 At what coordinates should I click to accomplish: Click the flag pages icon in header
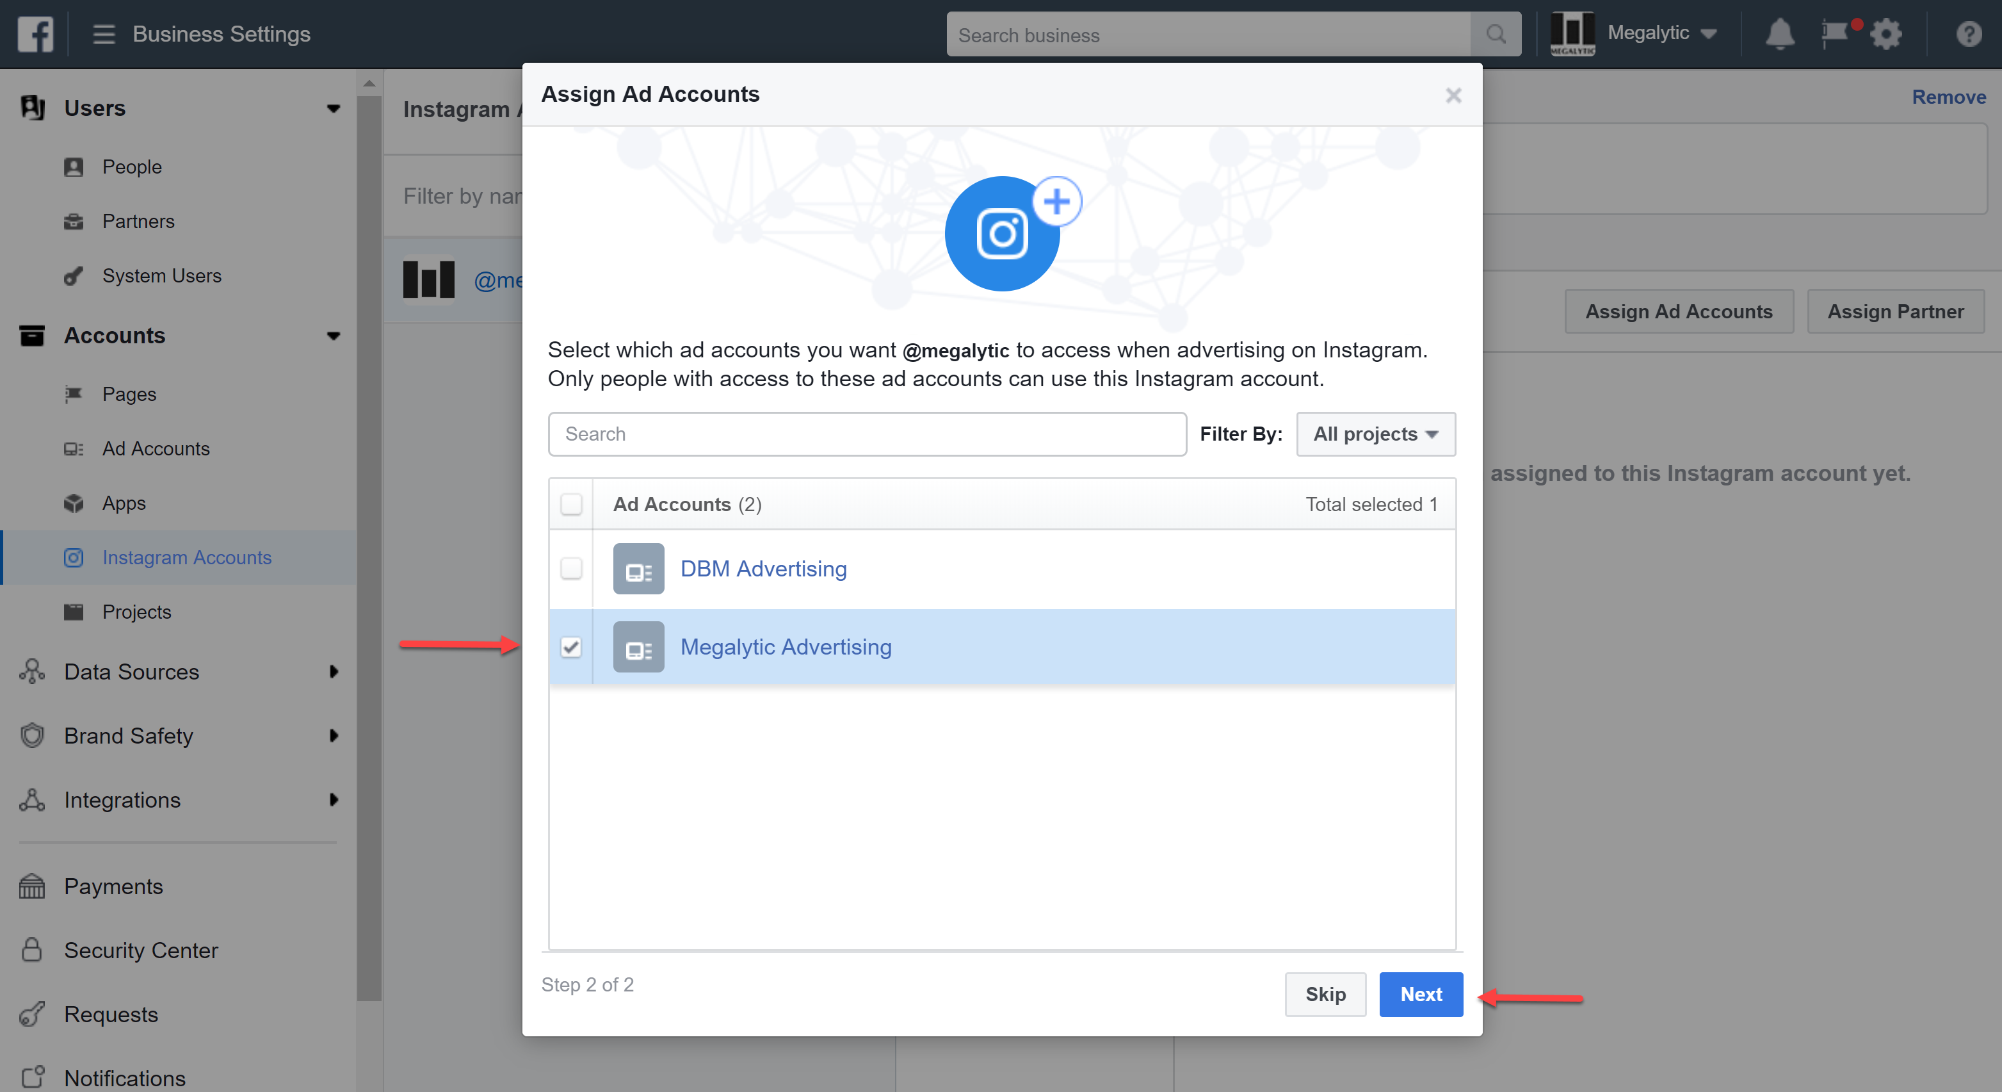coord(1835,34)
